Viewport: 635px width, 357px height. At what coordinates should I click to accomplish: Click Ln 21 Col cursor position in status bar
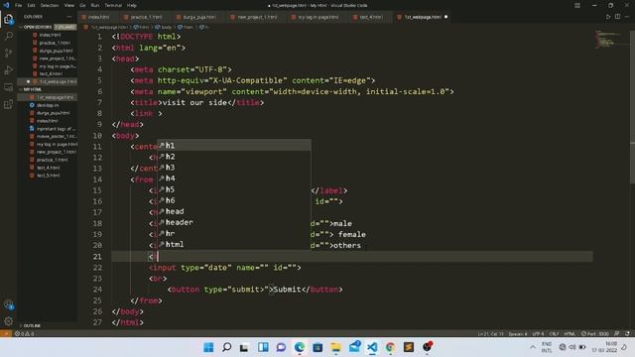[490, 334]
